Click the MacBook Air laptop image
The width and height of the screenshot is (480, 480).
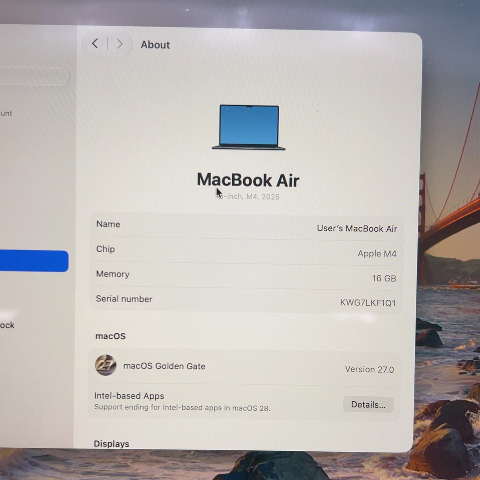pyautogui.click(x=248, y=128)
